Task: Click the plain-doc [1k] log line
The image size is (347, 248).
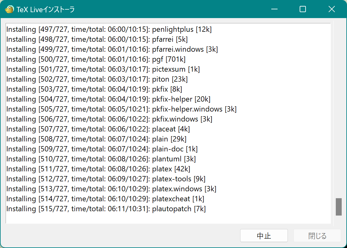Action: [102, 149]
